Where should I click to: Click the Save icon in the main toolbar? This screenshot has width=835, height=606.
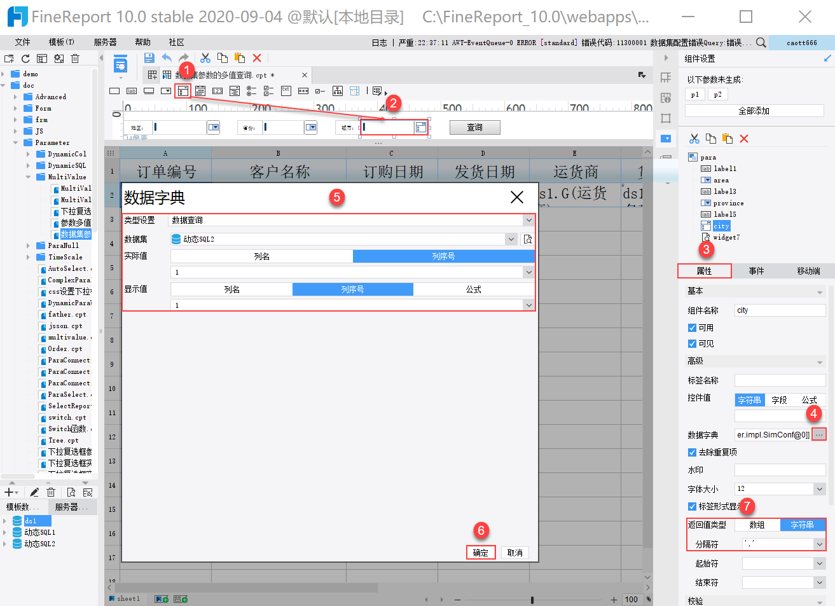149,58
